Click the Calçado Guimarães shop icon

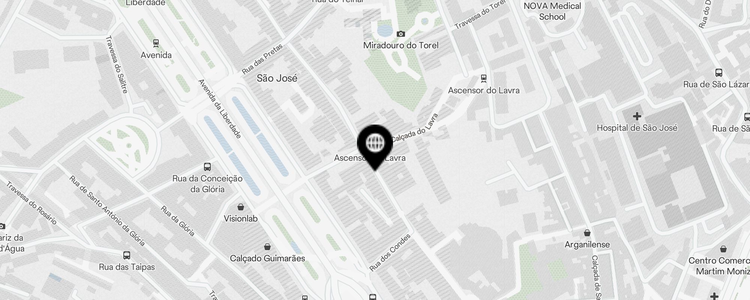pyautogui.click(x=267, y=247)
